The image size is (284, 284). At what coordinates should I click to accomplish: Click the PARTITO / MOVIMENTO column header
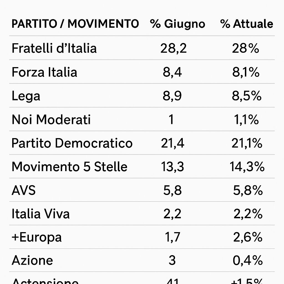pyautogui.click(x=75, y=24)
